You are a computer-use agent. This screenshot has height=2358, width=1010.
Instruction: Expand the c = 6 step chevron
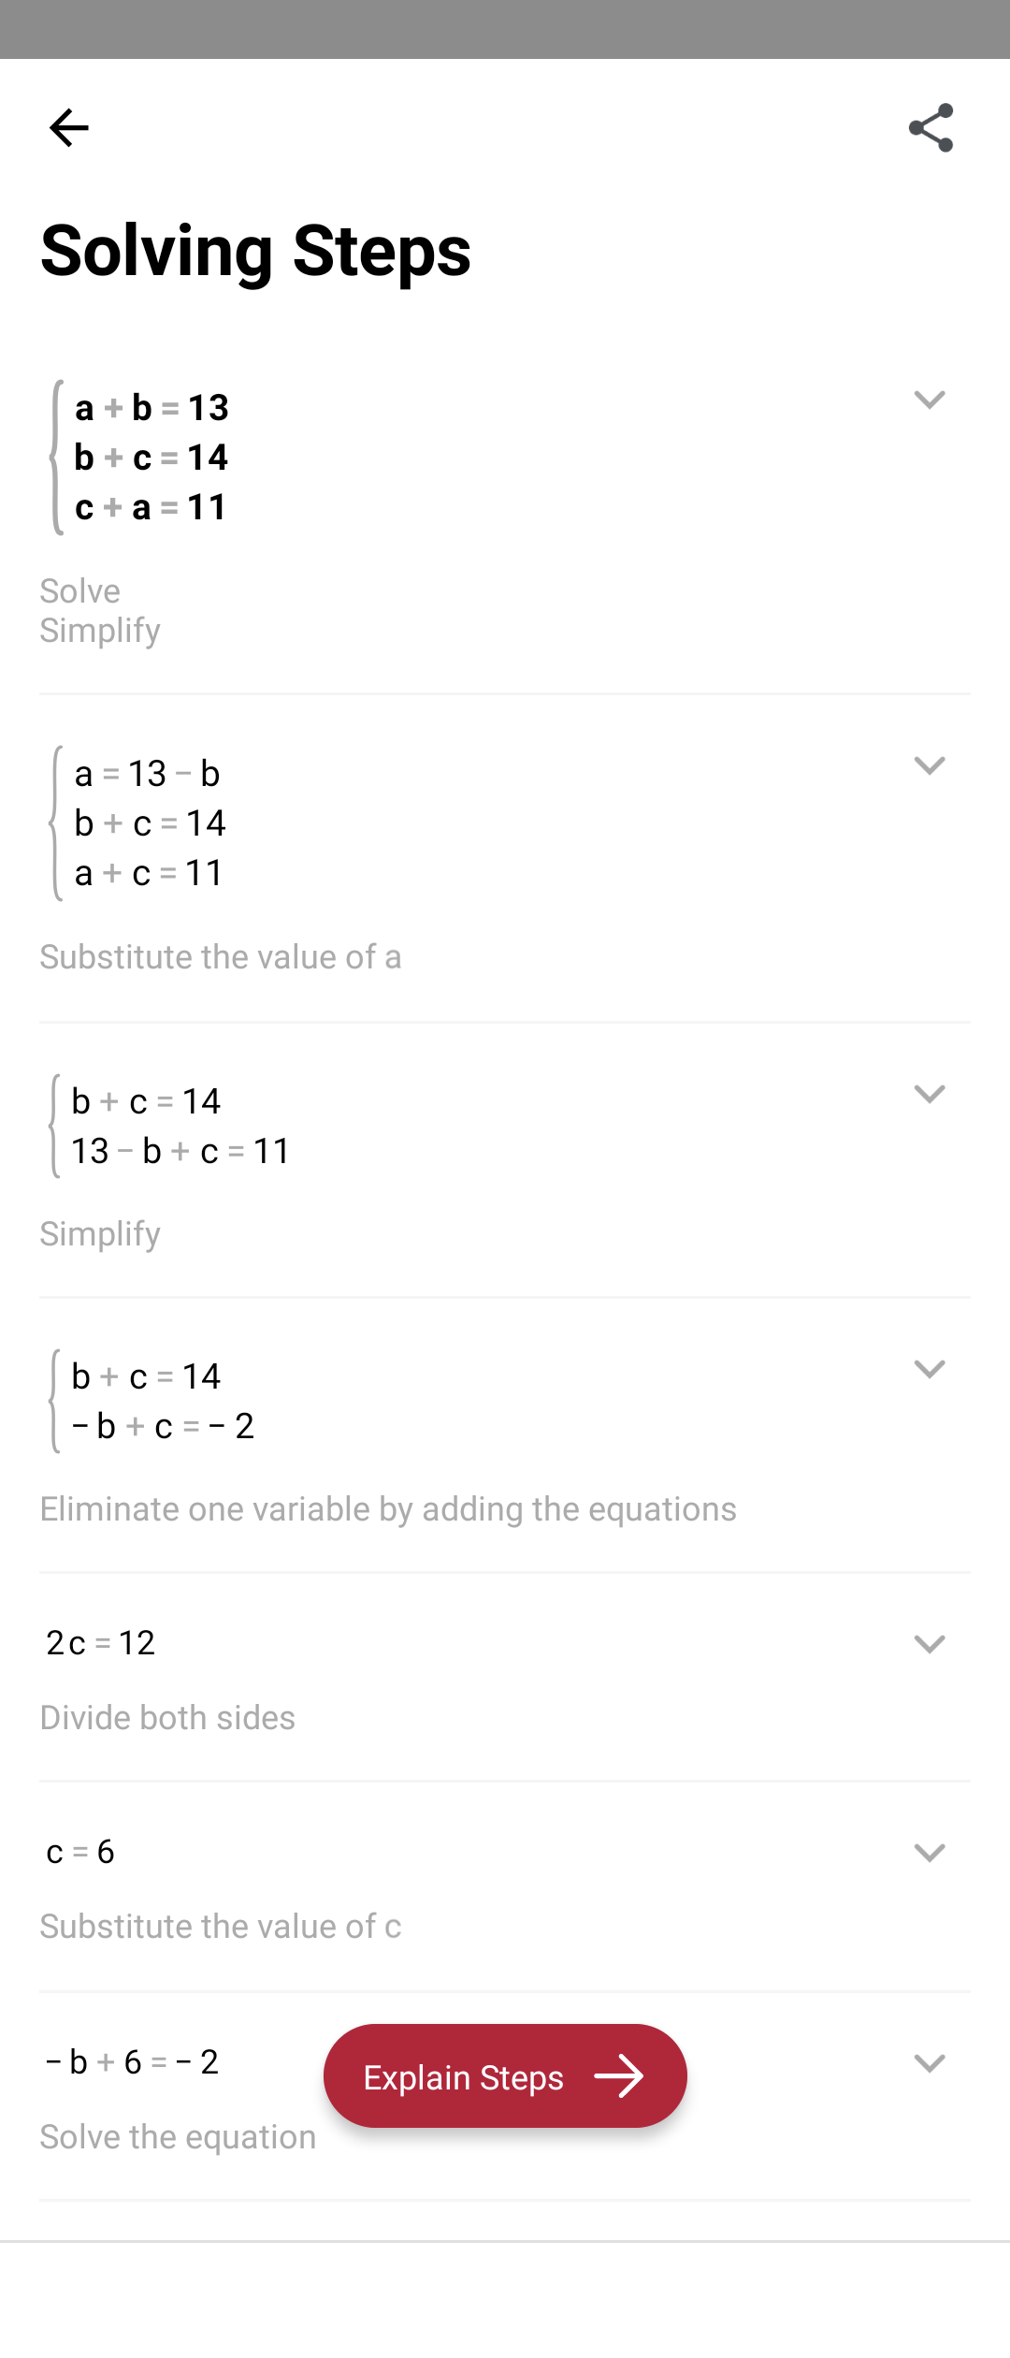tap(930, 1853)
